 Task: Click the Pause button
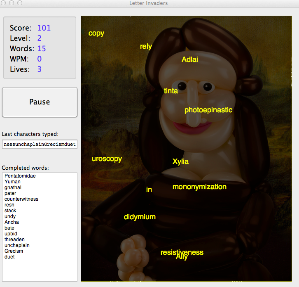point(40,102)
